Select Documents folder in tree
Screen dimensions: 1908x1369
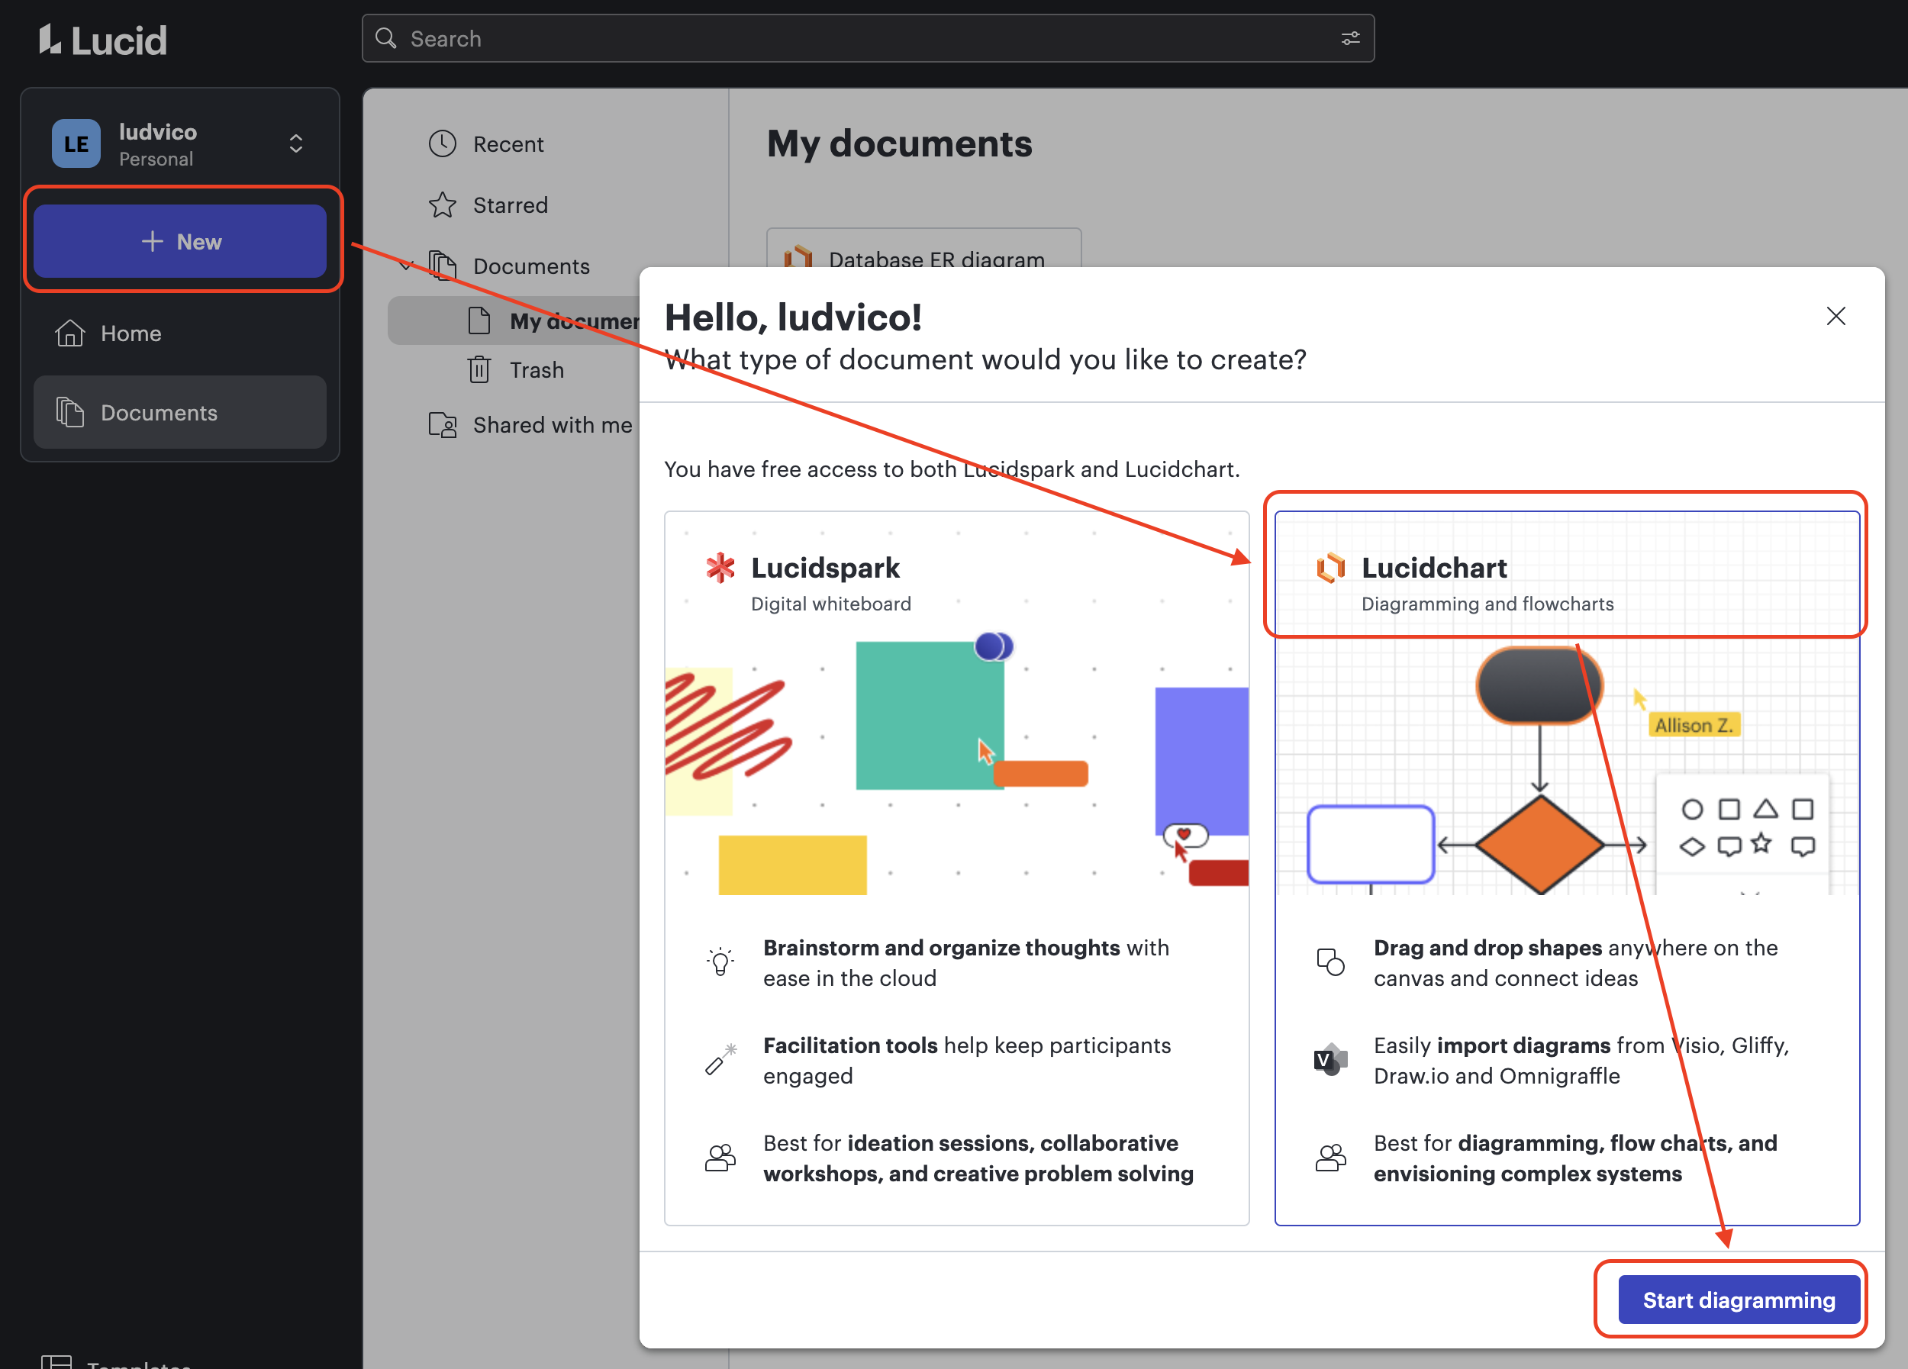[531, 266]
